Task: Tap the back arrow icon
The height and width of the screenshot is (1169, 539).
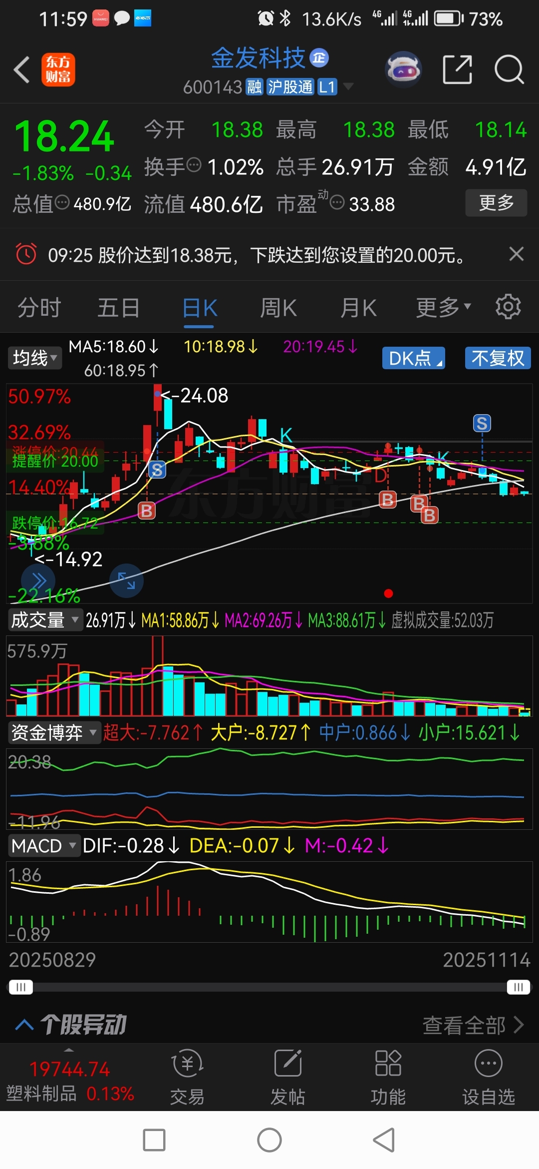Action: coord(21,69)
